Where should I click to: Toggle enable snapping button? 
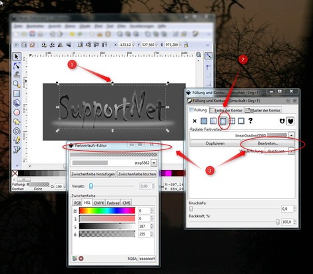tap(208, 56)
